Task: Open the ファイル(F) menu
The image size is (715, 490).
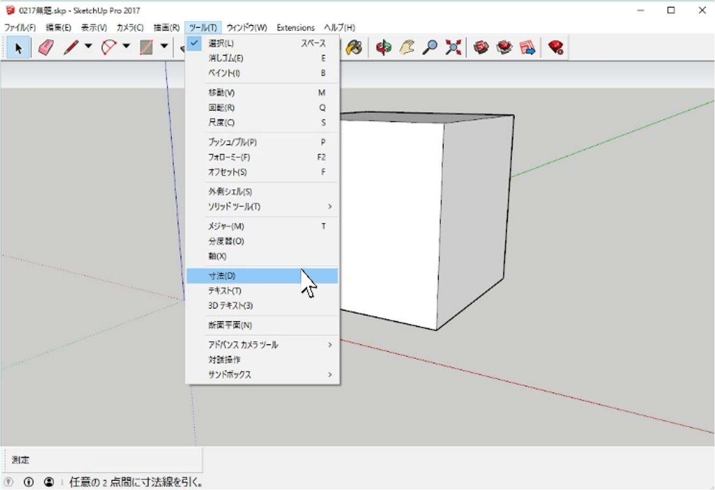Action: 20,27
